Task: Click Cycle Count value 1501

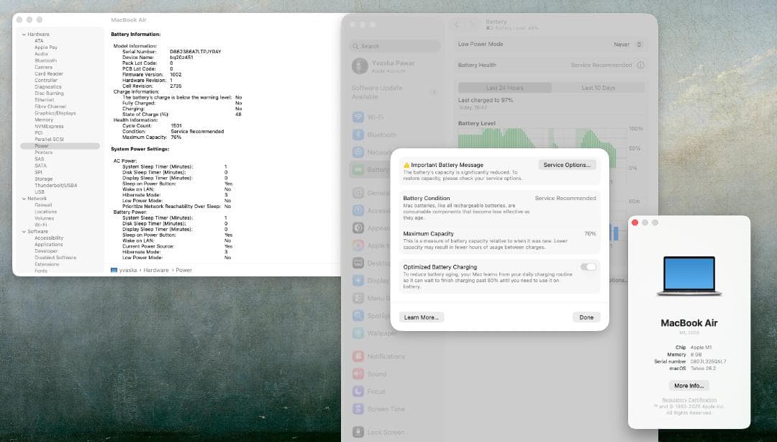Action: point(176,126)
